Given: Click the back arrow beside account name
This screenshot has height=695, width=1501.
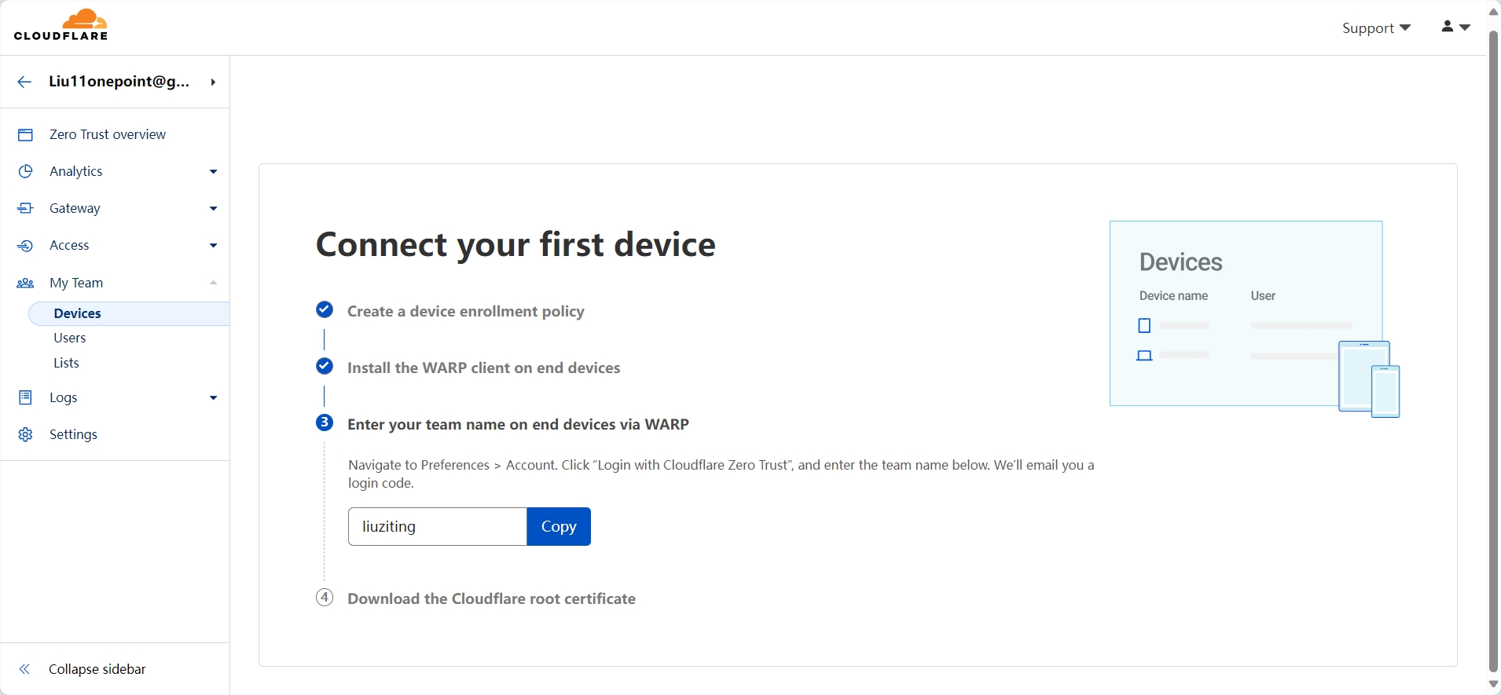Looking at the screenshot, I should [x=24, y=82].
